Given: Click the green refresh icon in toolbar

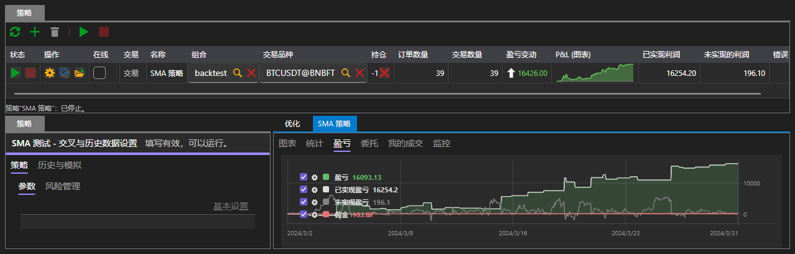Looking at the screenshot, I should pos(15,32).
